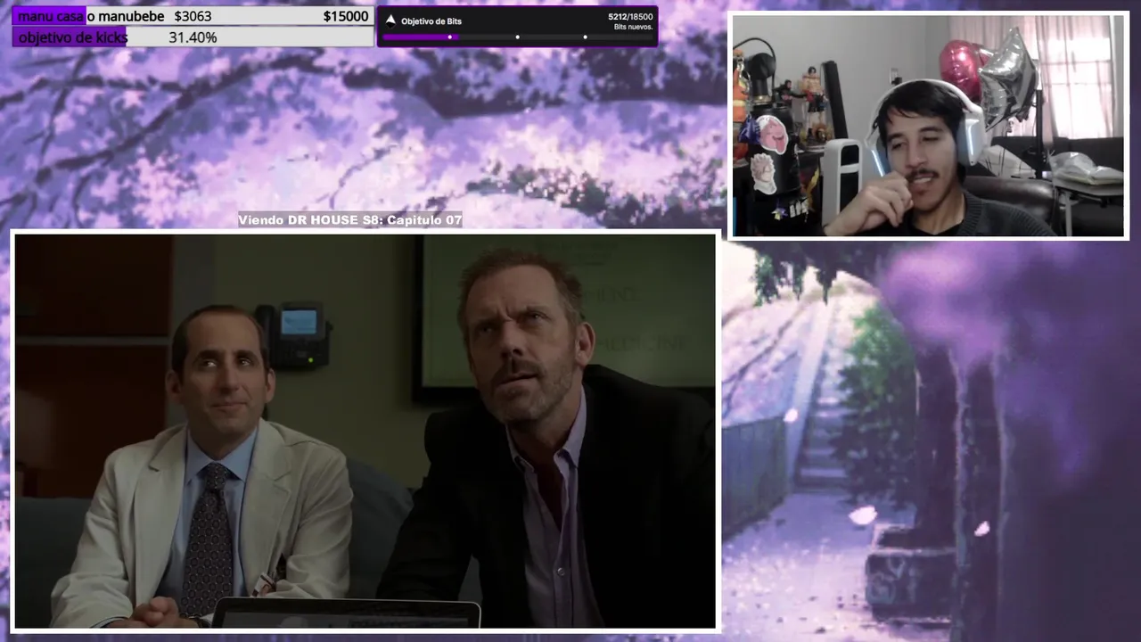Image resolution: width=1141 pixels, height=642 pixels.
Task: Click the streamer webcam feed
Action: click(928, 126)
